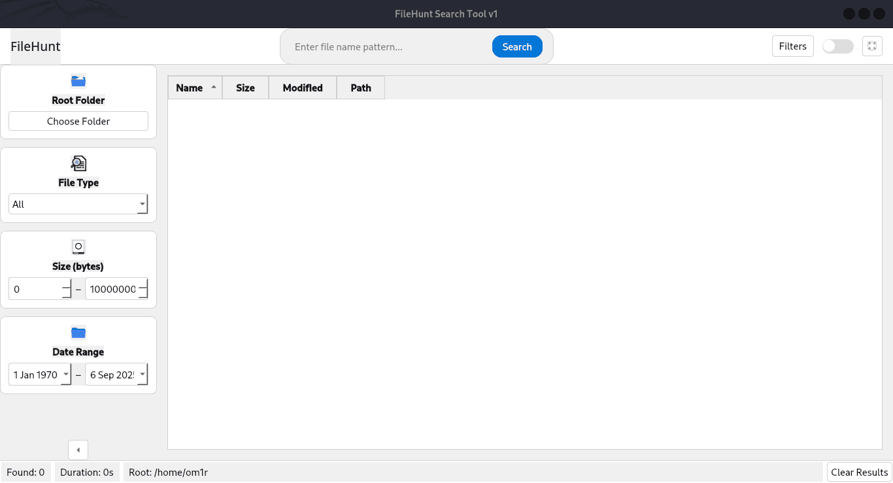The image size is (893, 483).
Task: Click the Clear Results button
Action: pos(860,473)
